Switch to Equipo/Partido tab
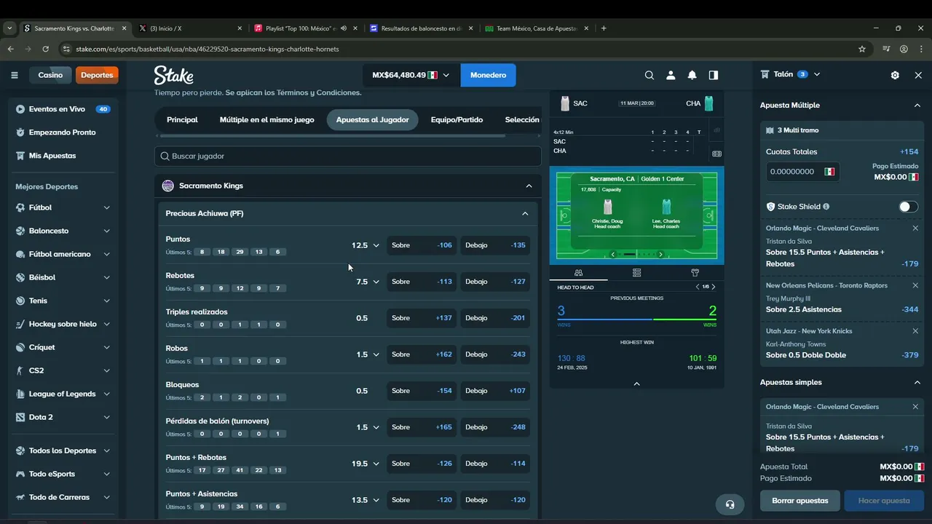This screenshot has width=932, height=524. click(457, 119)
